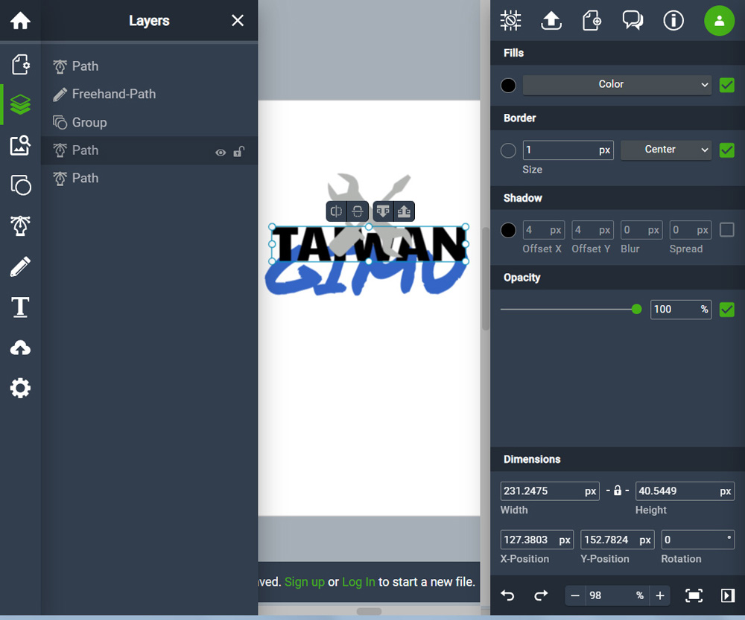Click the X-Position field
Viewport: 745px width, 620px height.
point(537,540)
